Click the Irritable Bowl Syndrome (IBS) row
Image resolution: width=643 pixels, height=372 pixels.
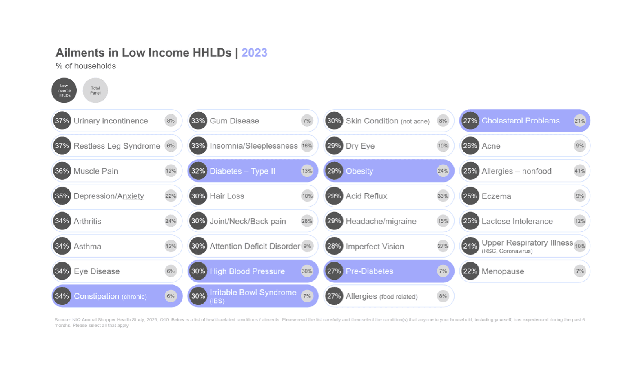point(253,296)
